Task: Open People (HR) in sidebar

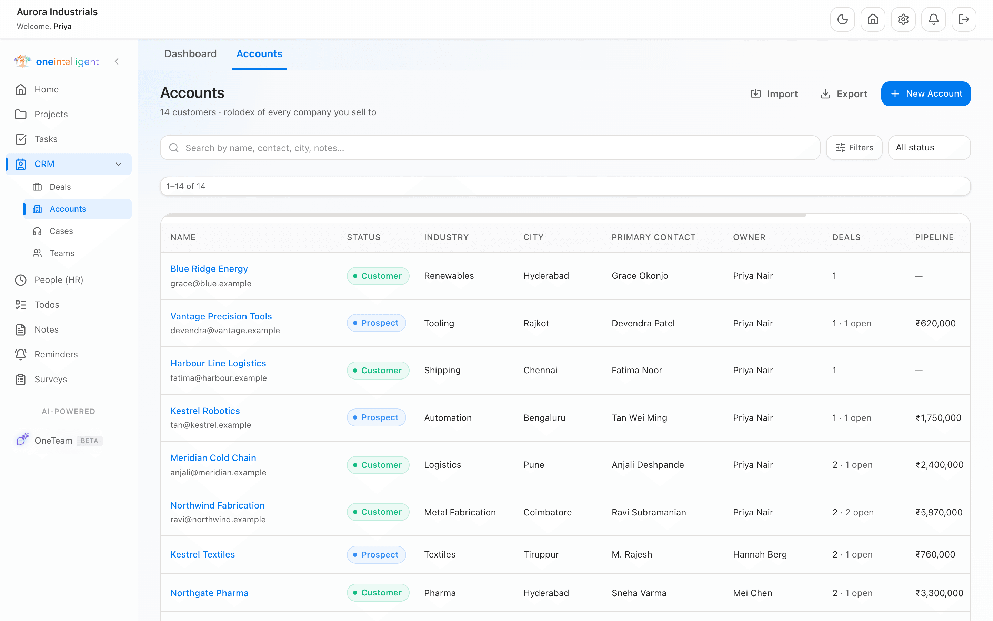Action: [x=69, y=280]
